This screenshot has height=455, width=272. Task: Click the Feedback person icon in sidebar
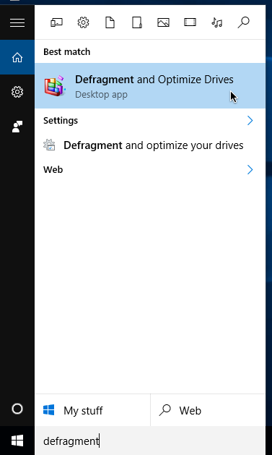pos(17,127)
